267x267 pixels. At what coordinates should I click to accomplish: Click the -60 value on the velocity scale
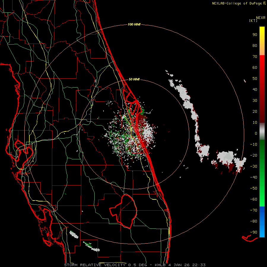254,199
